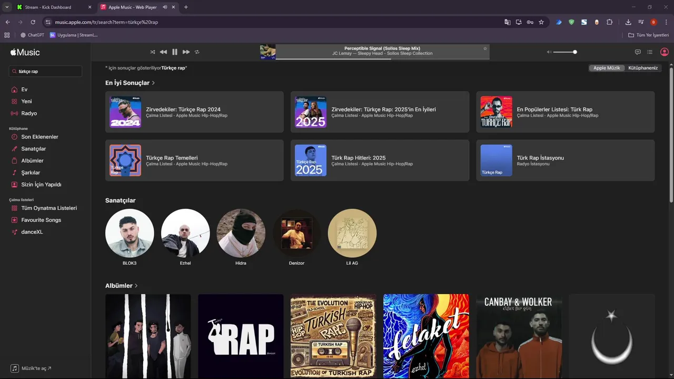Expand En İyi Sonuçlar section

coord(130,83)
